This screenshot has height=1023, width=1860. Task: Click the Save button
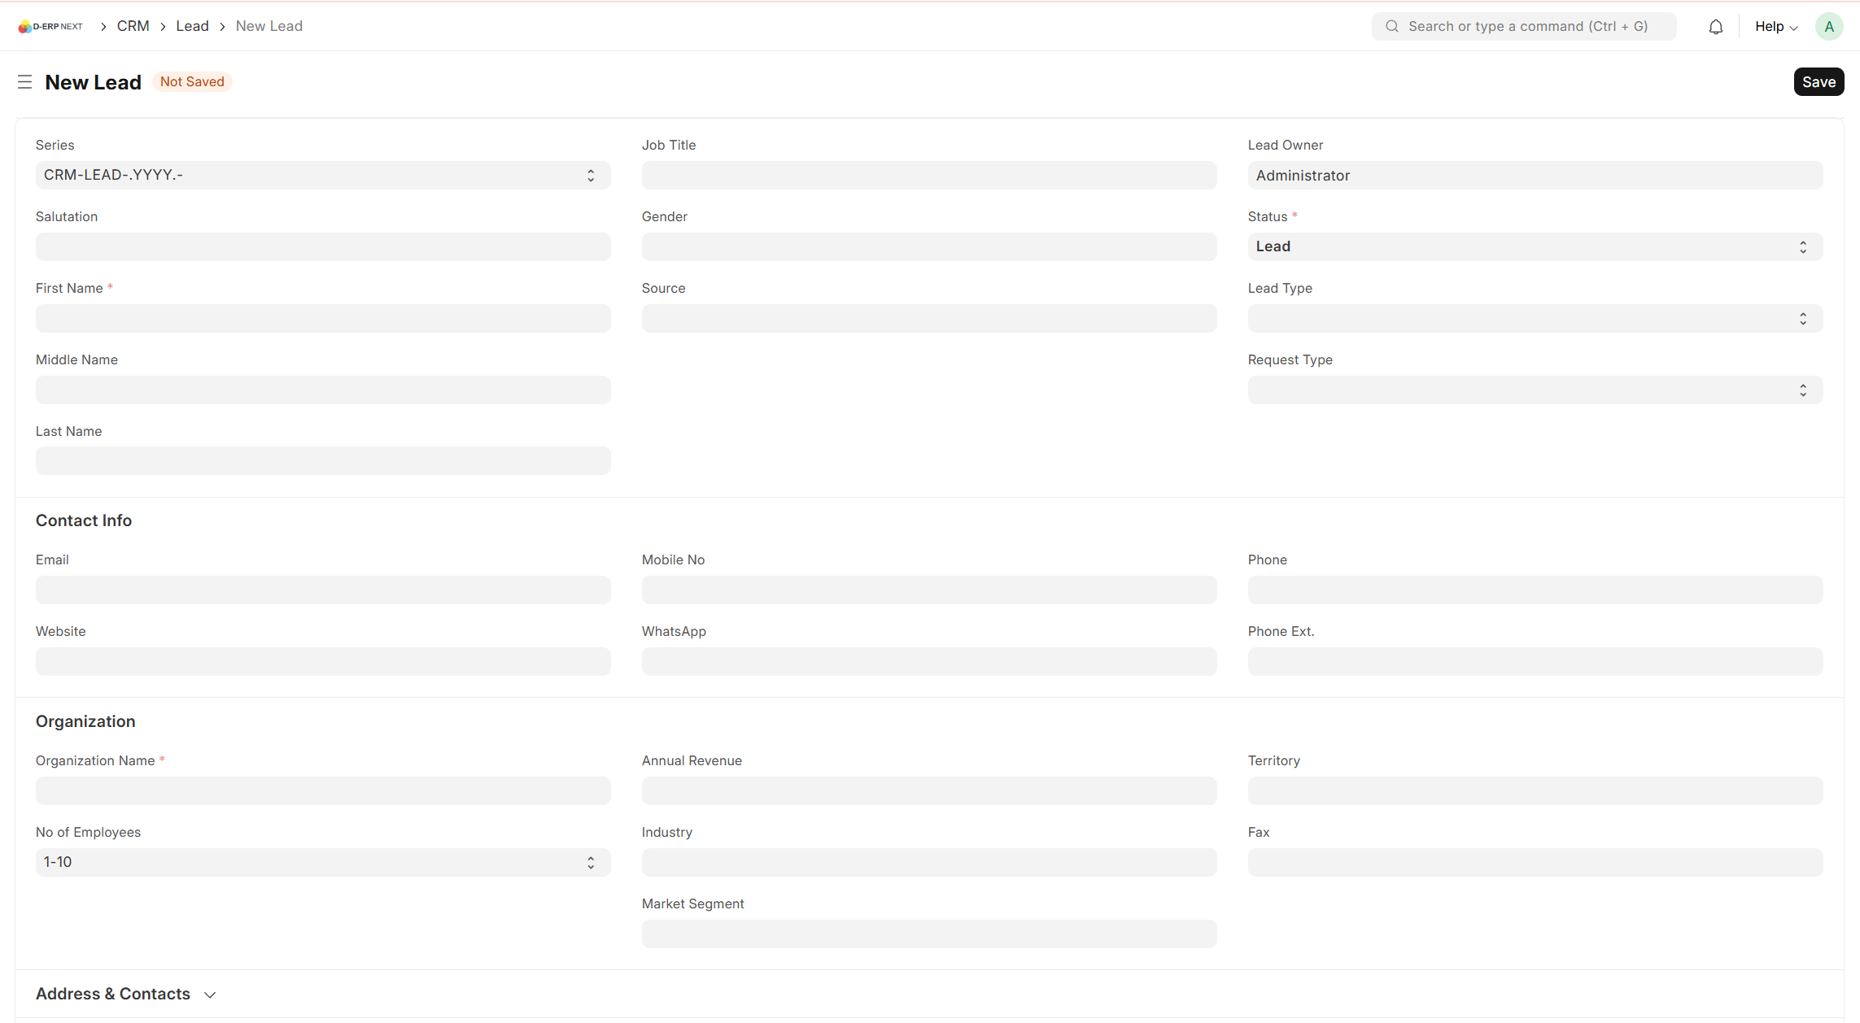pyautogui.click(x=1818, y=82)
